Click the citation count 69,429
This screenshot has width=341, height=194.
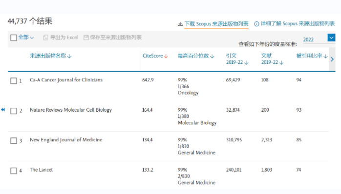[x=233, y=80]
